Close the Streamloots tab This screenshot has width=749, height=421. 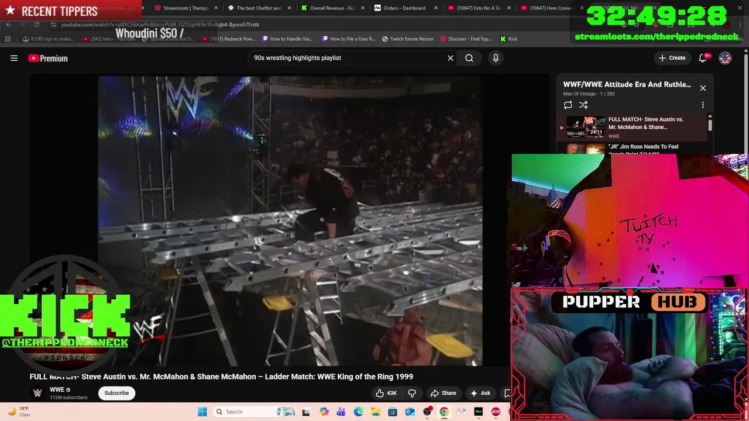[216, 8]
